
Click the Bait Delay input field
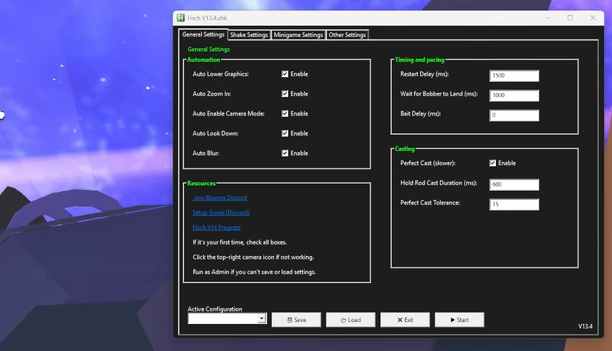514,115
